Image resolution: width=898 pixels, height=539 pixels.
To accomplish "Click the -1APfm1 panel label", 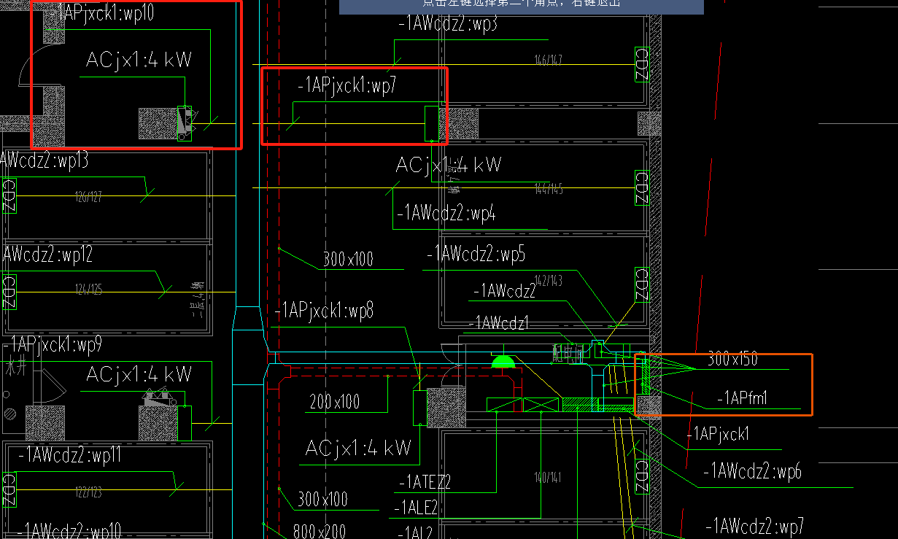I will pos(742,398).
